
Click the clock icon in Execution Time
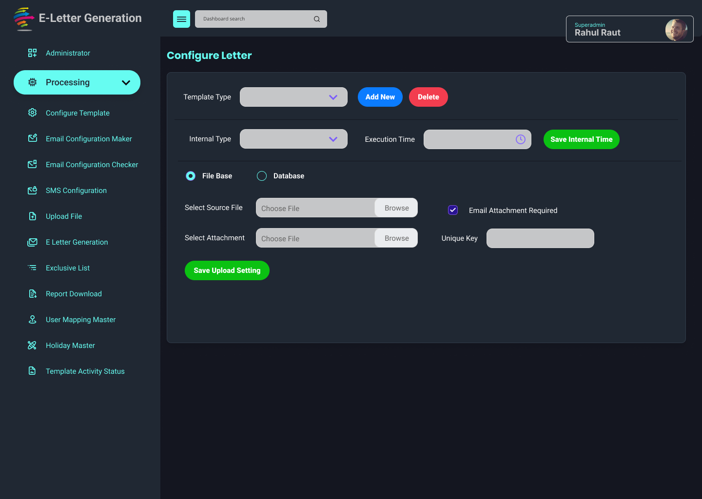(521, 139)
